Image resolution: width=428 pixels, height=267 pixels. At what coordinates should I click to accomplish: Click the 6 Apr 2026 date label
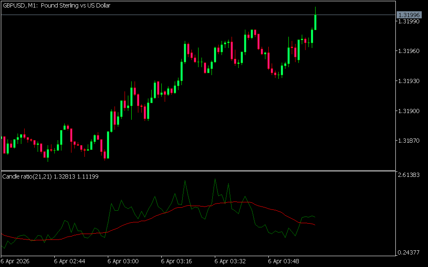click(17, 261)
